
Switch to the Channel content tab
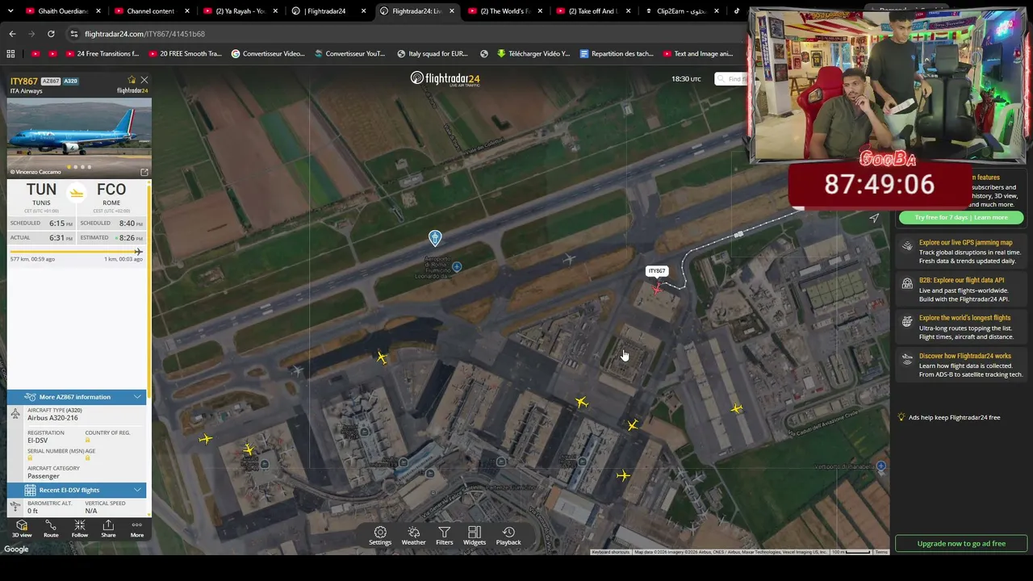151,11
